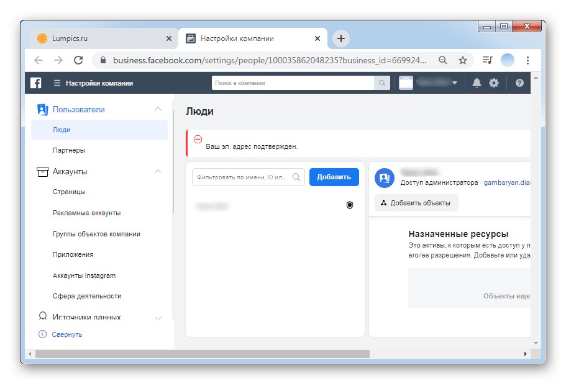Focus the Поиск в компании search field
Screen dimensions: 566x384
click(293, 83)
